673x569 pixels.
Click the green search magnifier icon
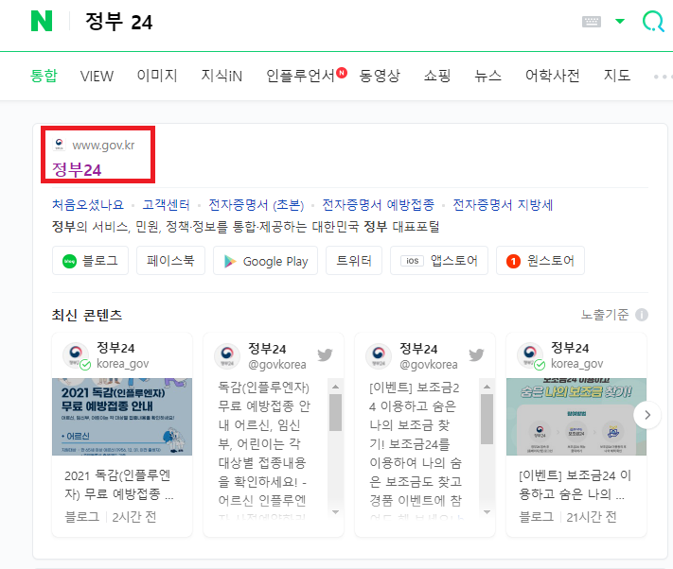653,21
